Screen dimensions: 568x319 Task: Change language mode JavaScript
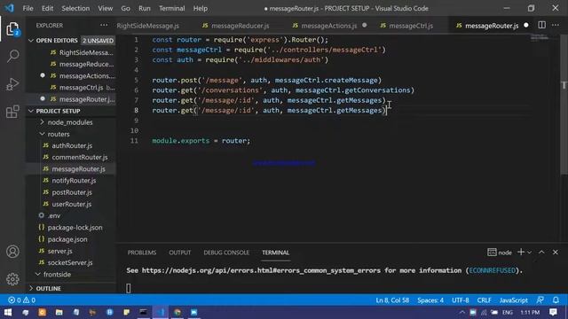[x=513, y=300]
